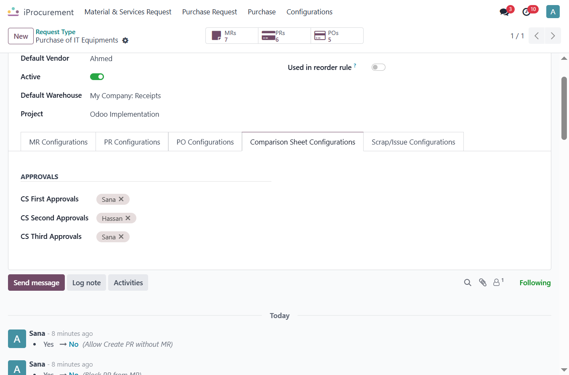Viewport: 569px width, 375px height.
Task: Open the POs stat button
Action: point(337,36)
